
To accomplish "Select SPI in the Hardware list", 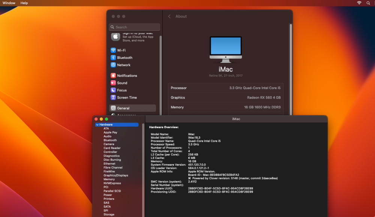I will coord(106,211).
